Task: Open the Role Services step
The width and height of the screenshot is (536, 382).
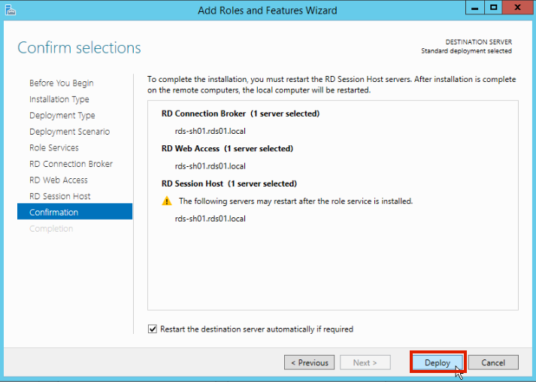Action: coord(54,148)
